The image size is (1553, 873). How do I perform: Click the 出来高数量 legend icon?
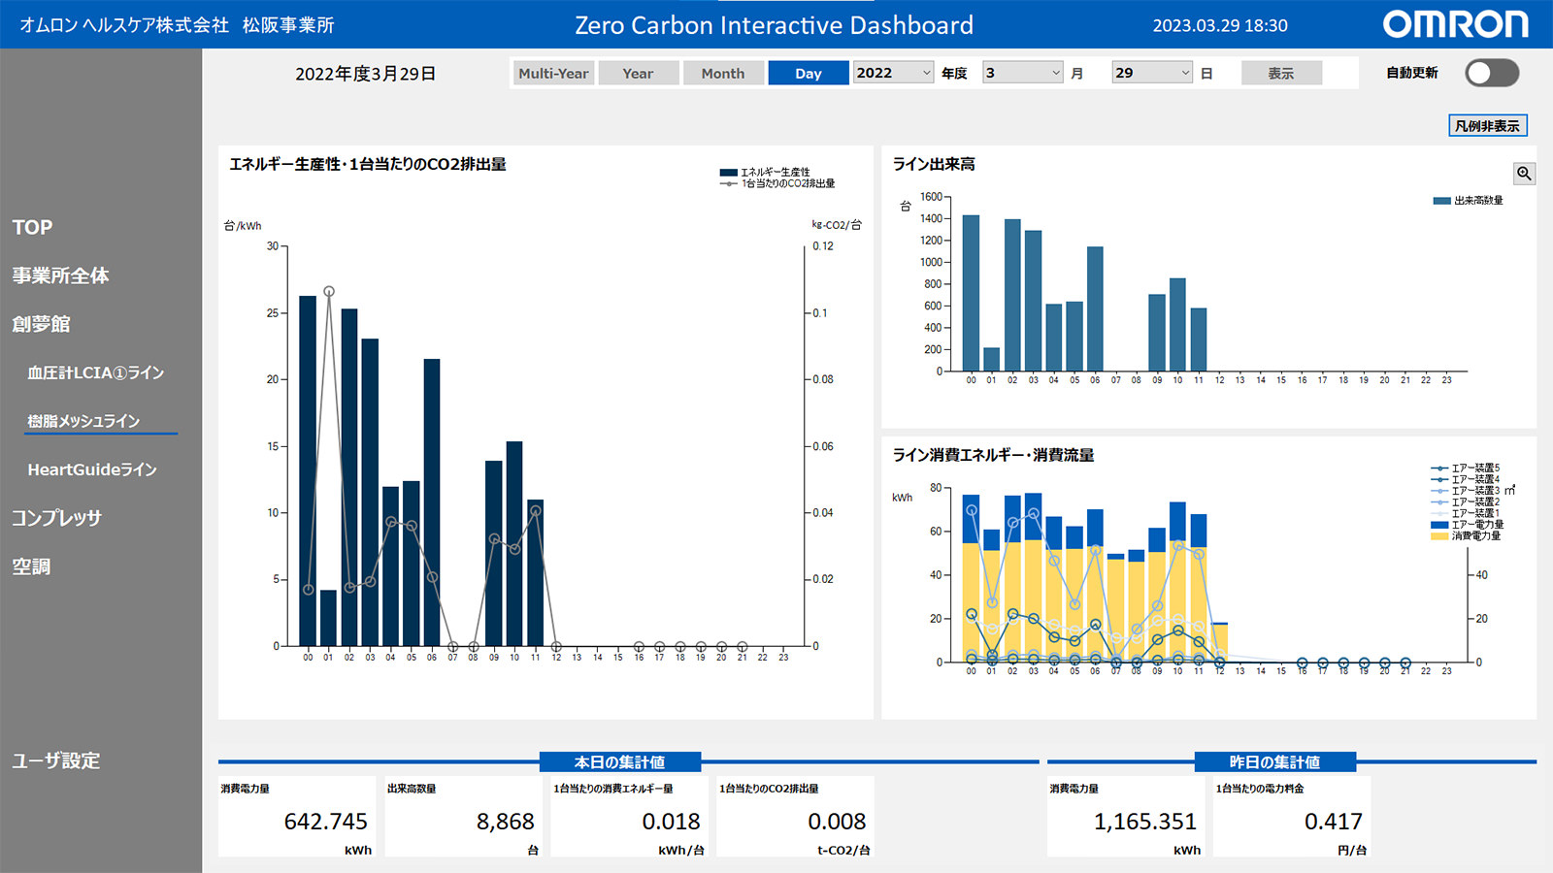pyautogui.click(x=1441, y=201)
